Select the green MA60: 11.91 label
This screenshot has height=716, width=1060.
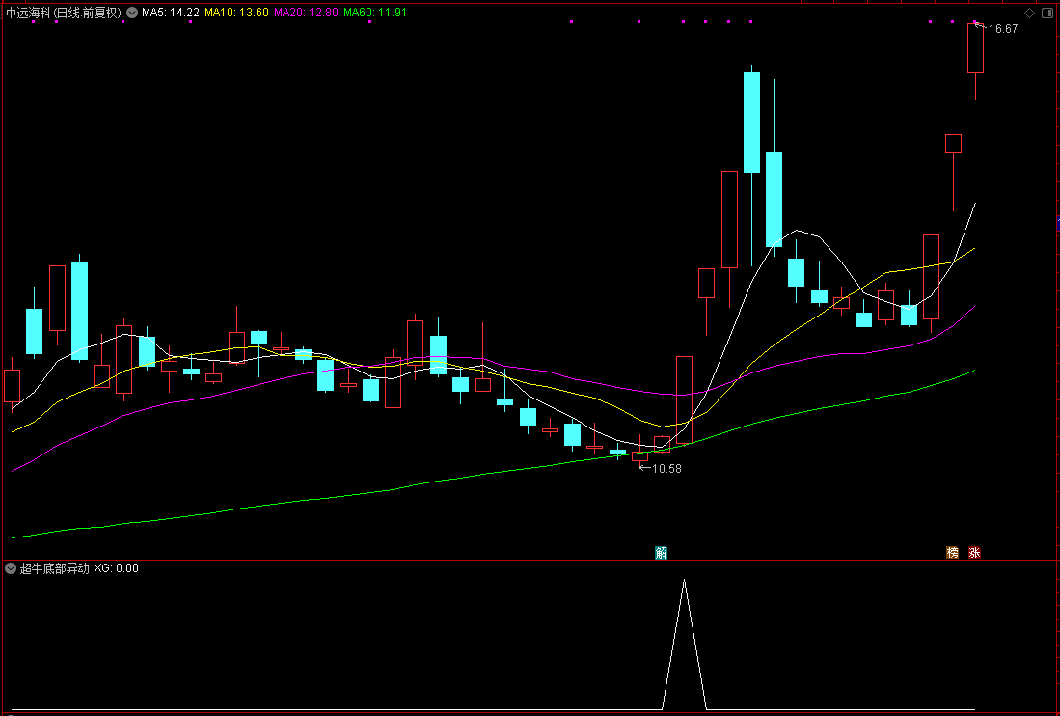click(375, 13)
